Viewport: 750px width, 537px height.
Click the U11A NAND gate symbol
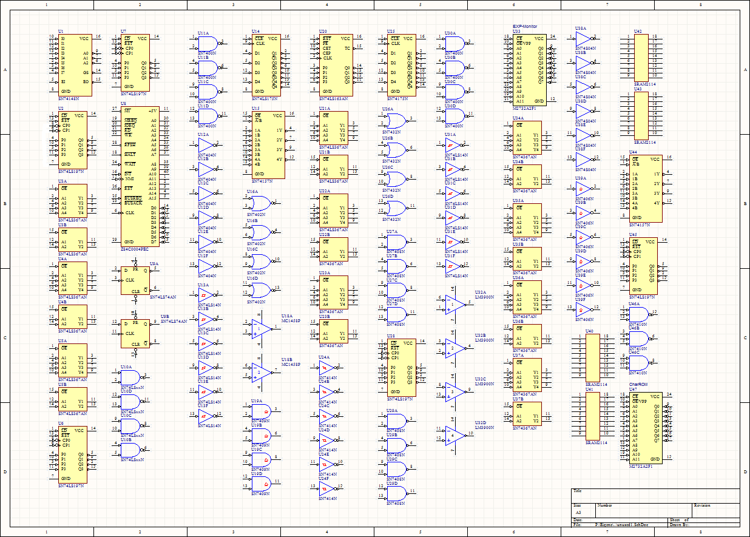[x=208, y=43]
